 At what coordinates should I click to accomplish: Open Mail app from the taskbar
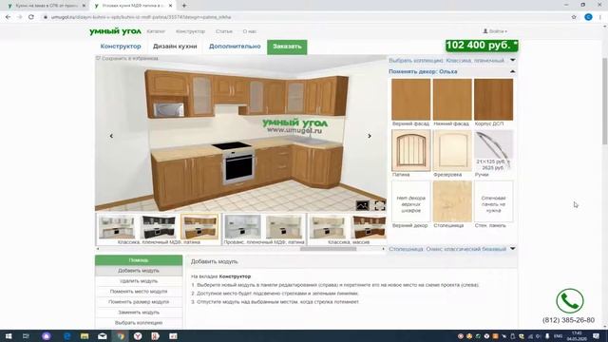103,336
